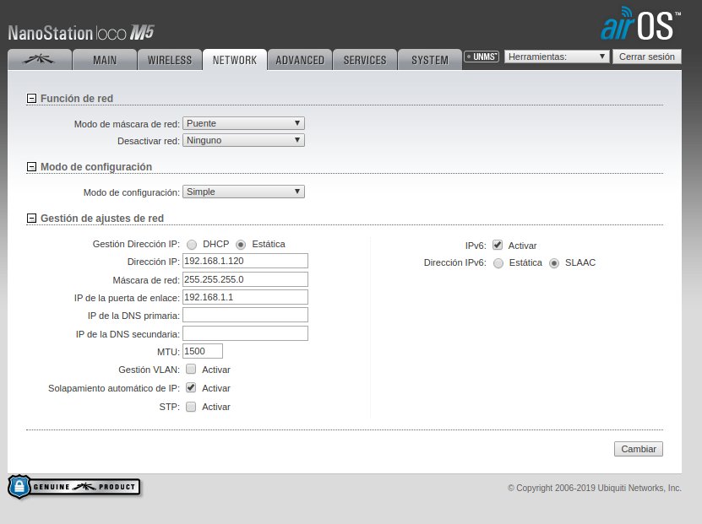Click the UNMS status icon

pyautogui.click(x=482, y=57)
